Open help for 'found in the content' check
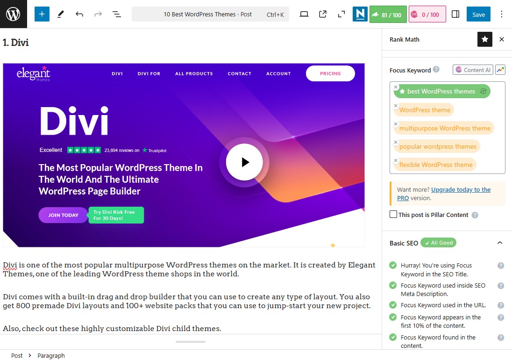The image size is (512, 361). [x=501, y=338]
